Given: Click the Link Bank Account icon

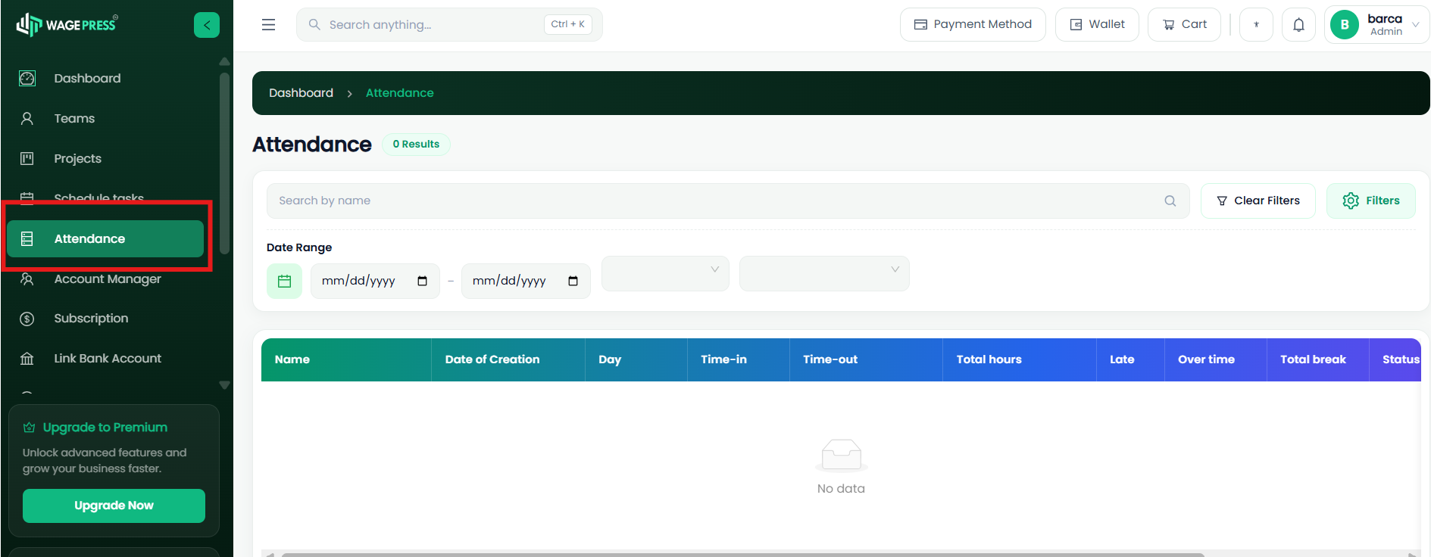Looking at the screenshot, I should click(x=27, y=359).
